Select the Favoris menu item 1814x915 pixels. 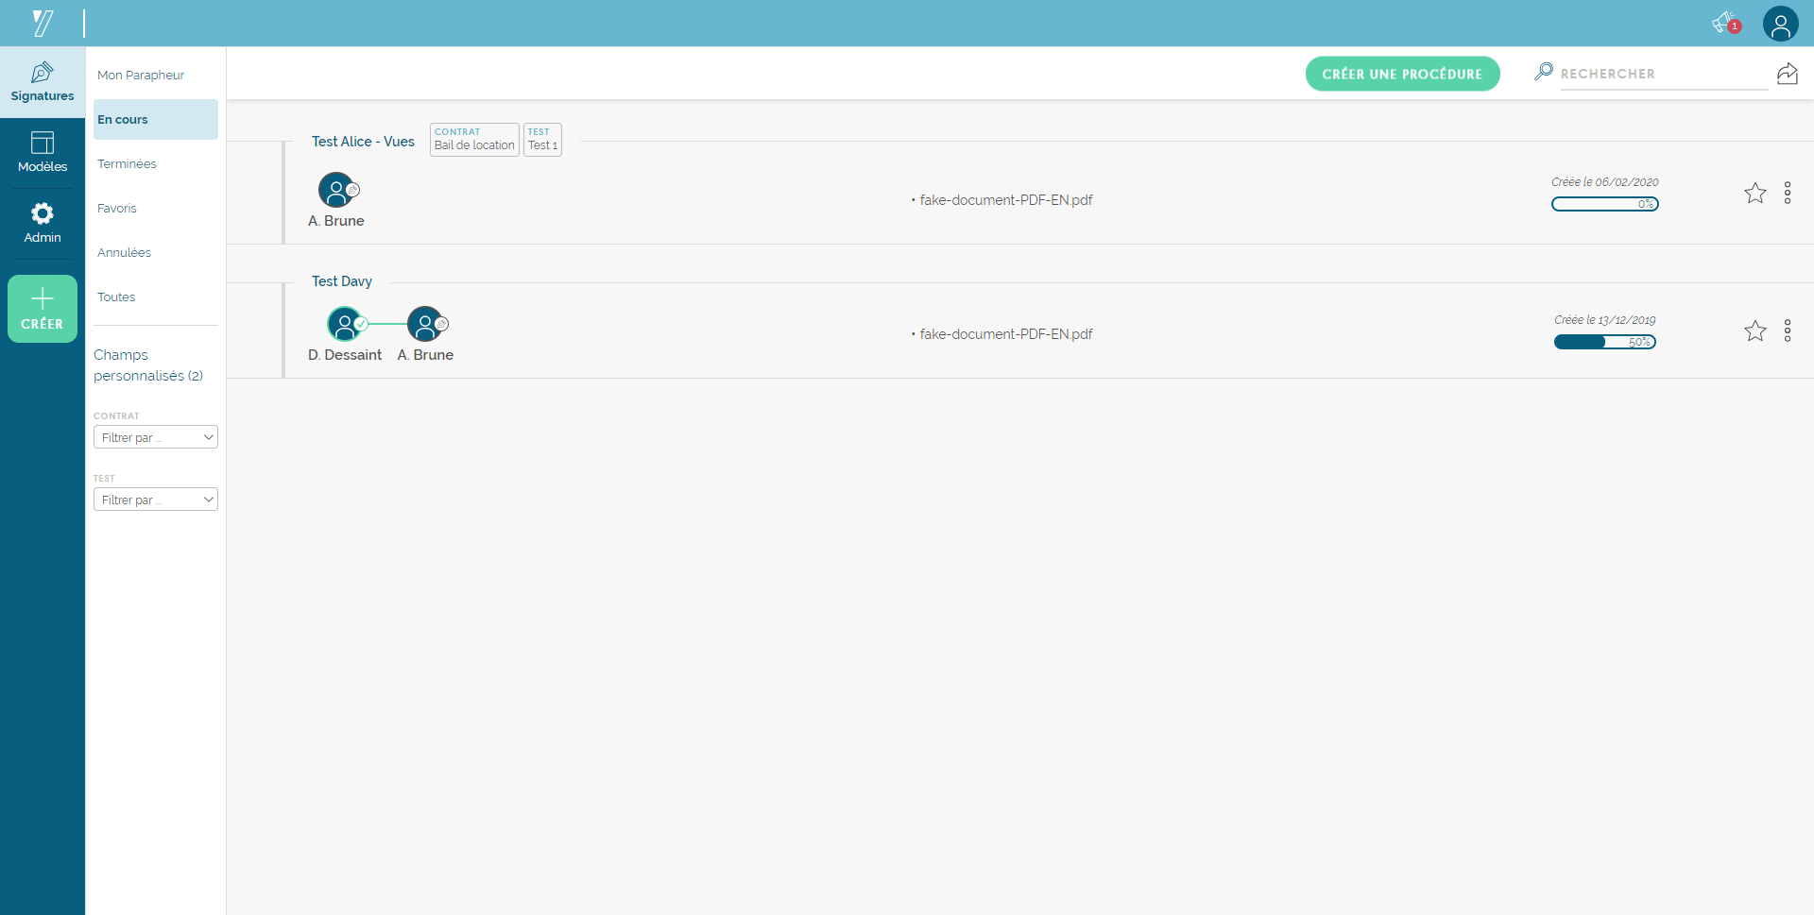tap(117, 209)
